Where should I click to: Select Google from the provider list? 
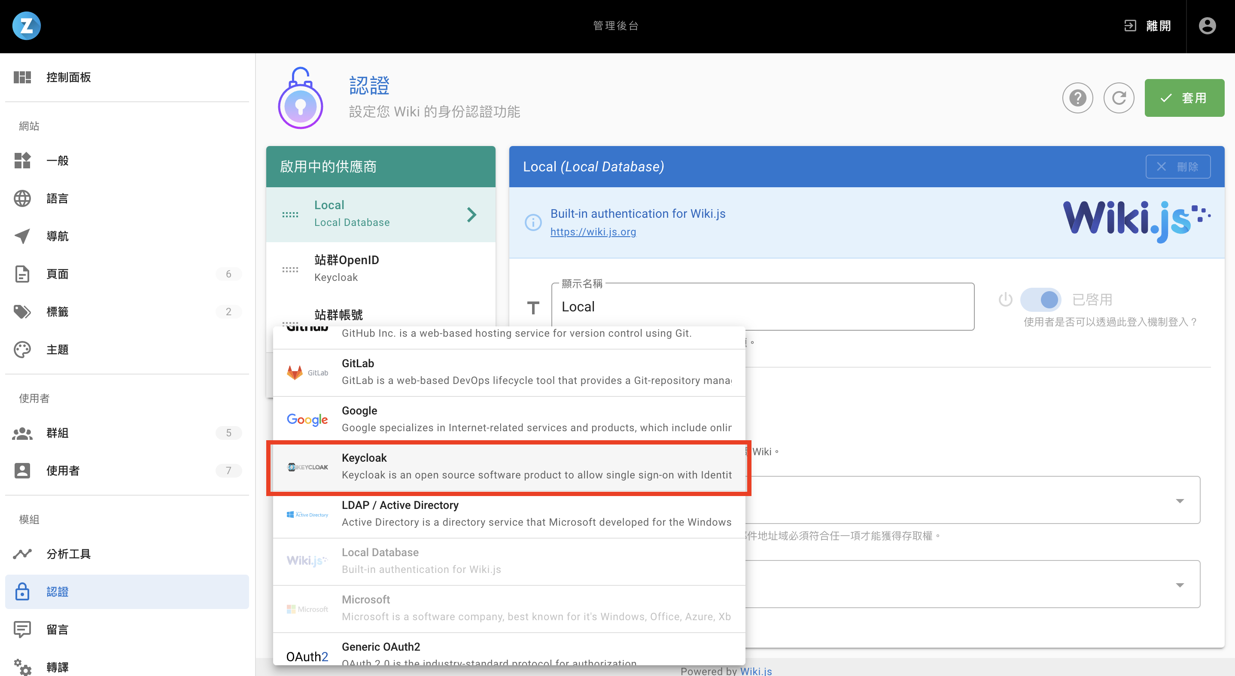(x=509, y=420)
